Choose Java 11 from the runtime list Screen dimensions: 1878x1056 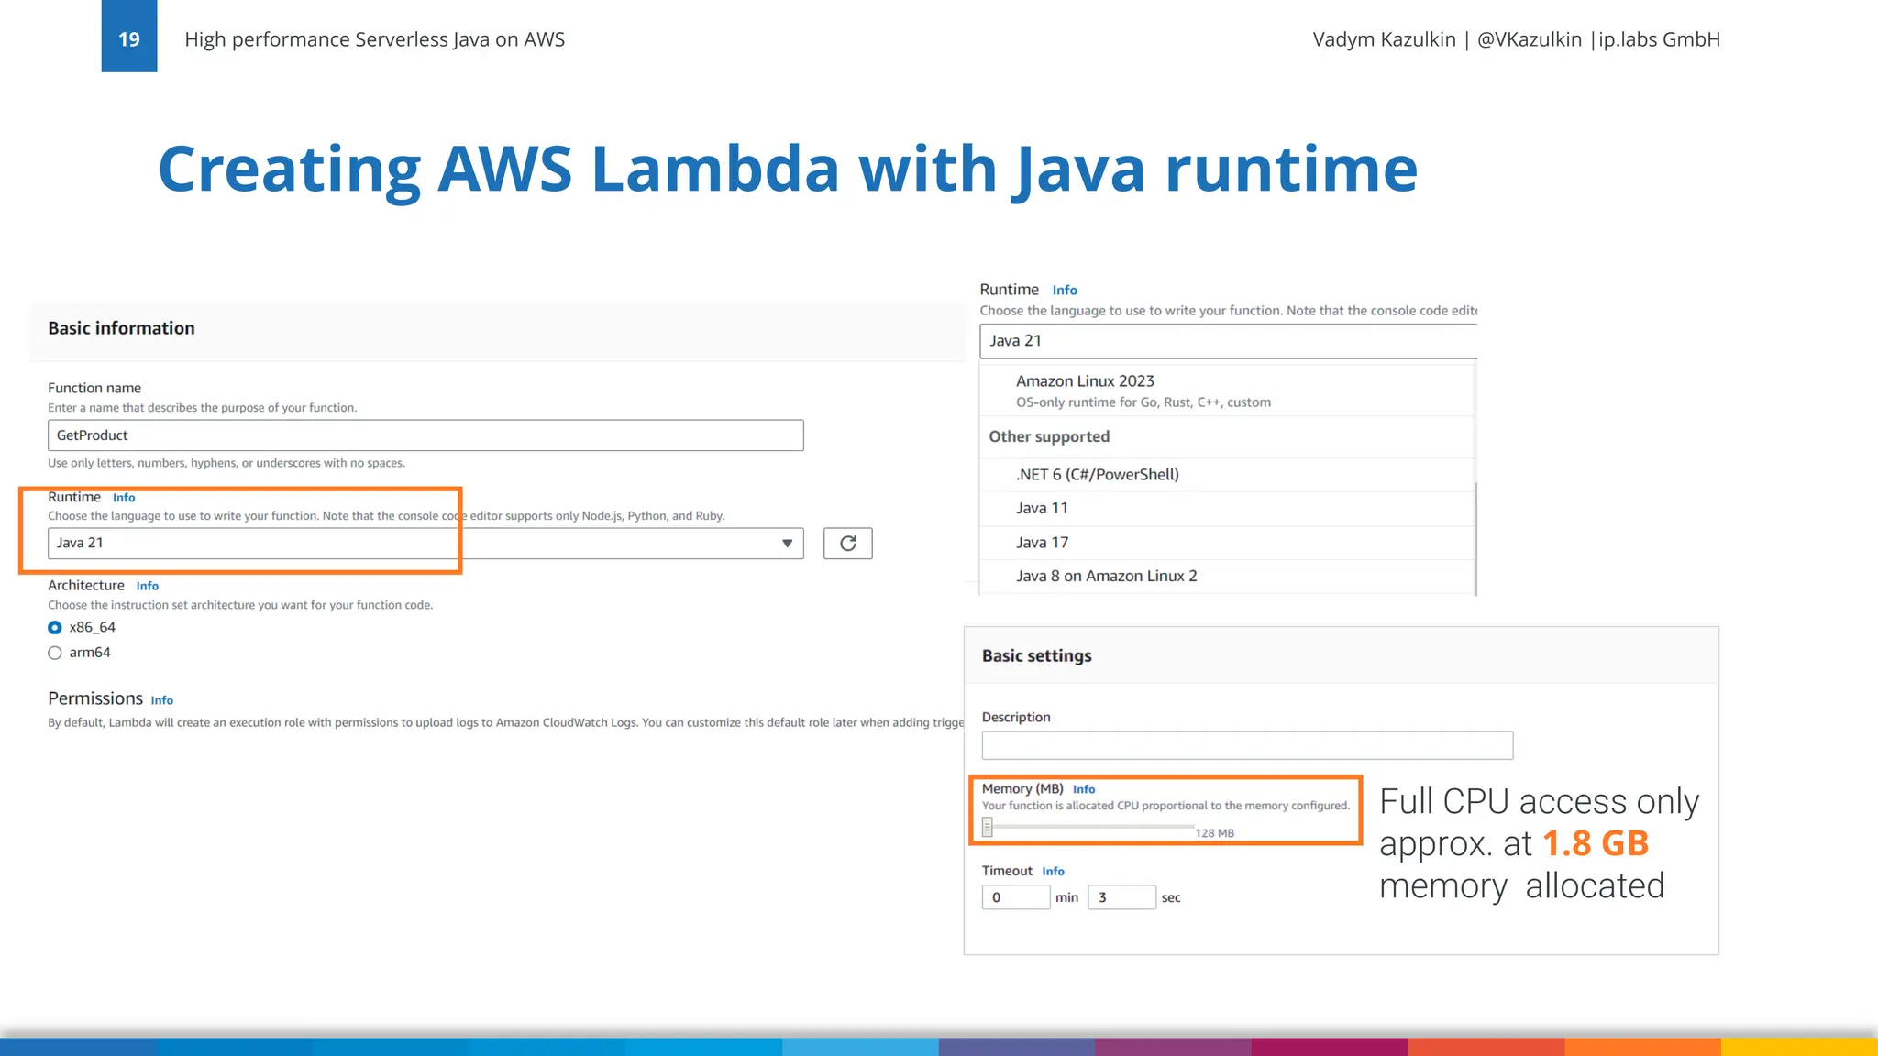click(x=1042, y=509)
